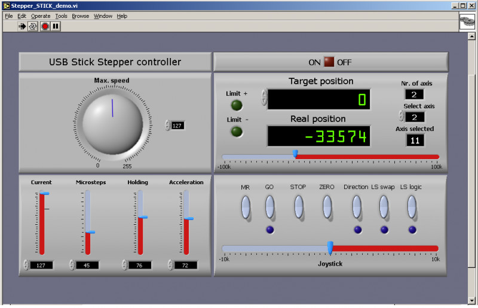This screenshot has height=308, width=478.
Task: Click the Acceleration value stepper arrows
Action: 170,265
